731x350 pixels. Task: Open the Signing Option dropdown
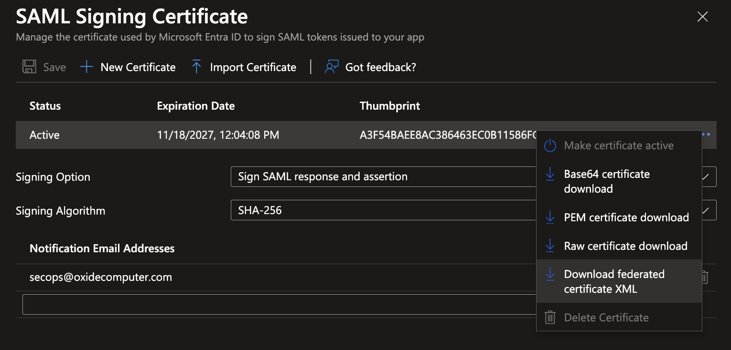click(x=382, y=176)
